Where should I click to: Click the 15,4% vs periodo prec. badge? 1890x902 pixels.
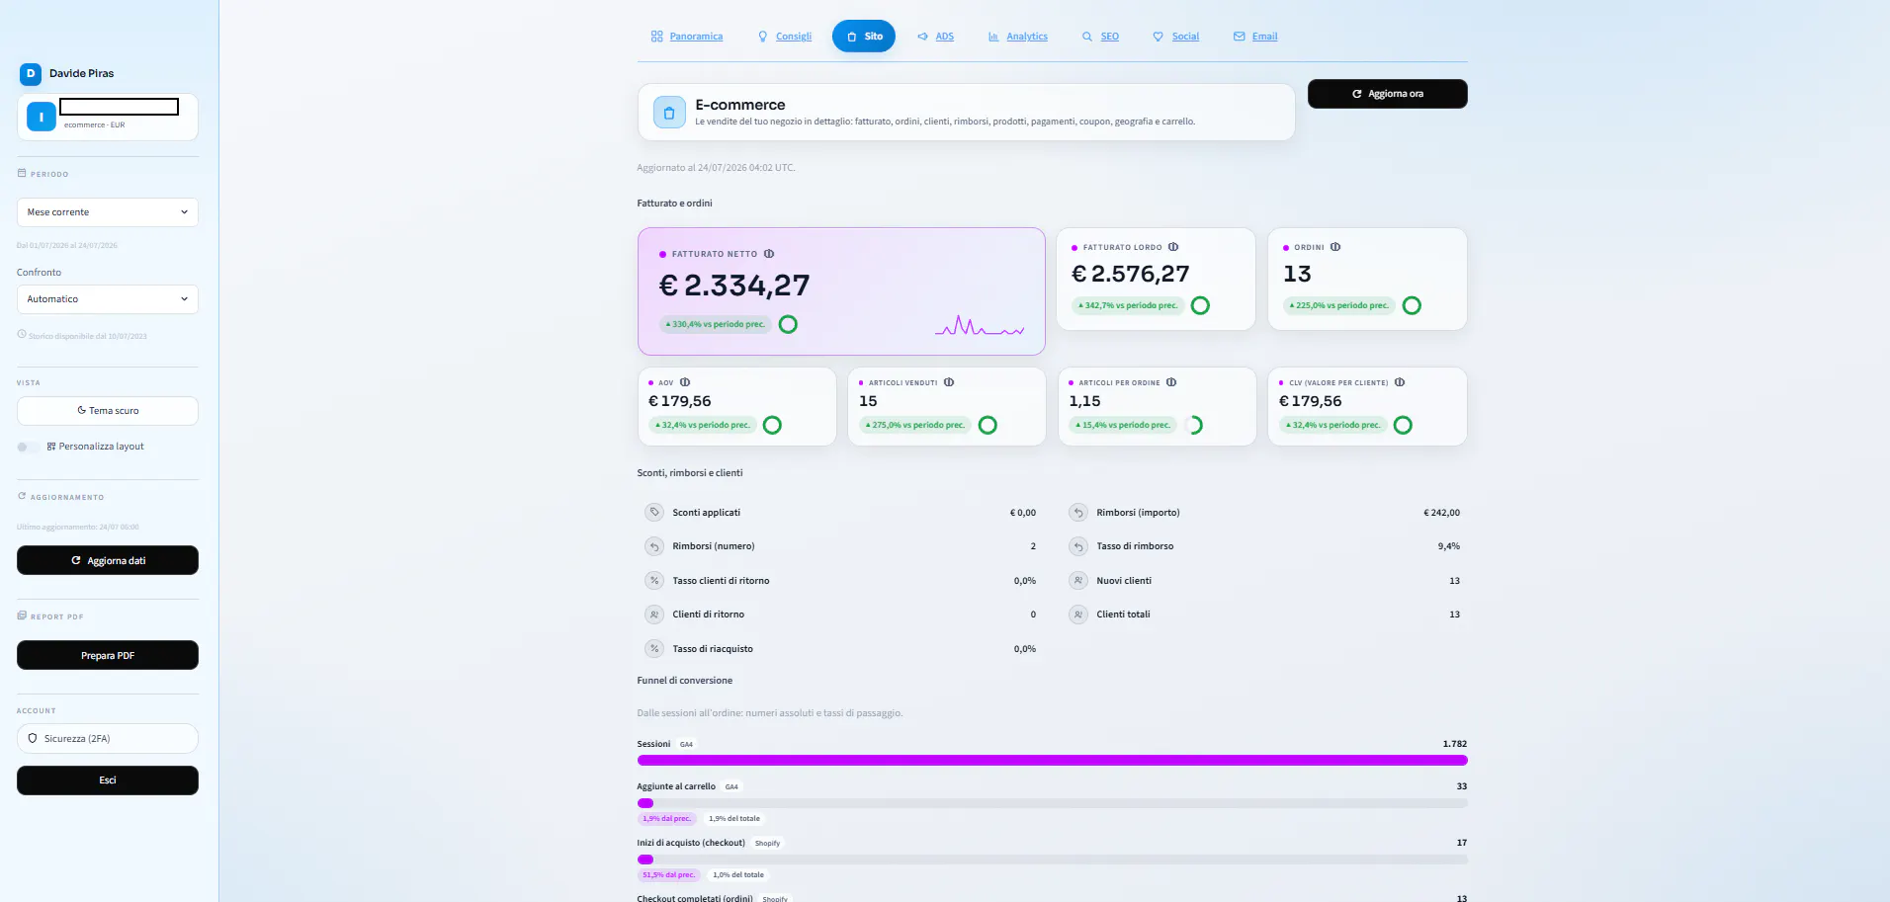pos(1123,425)
